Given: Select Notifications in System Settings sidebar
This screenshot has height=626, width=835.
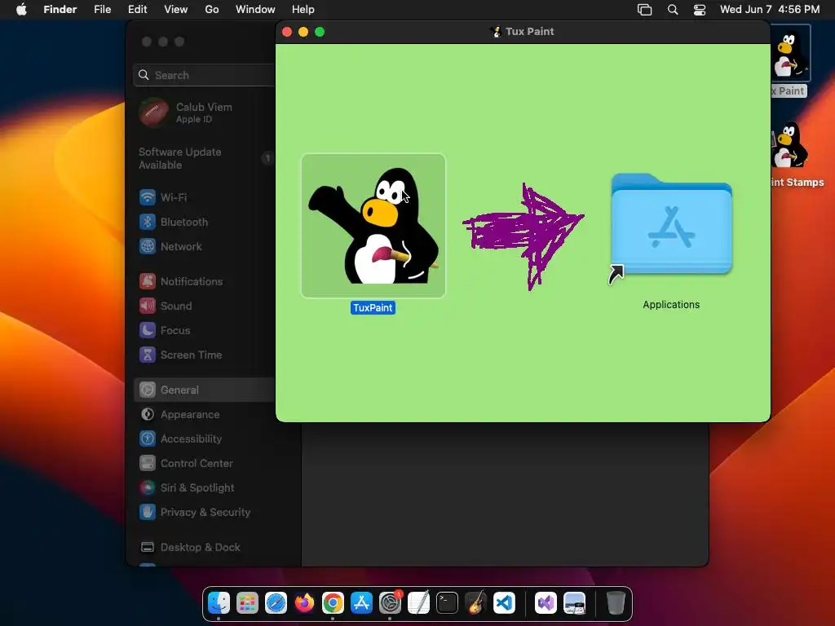Looking at the screenshot, I should click(205, 281).
